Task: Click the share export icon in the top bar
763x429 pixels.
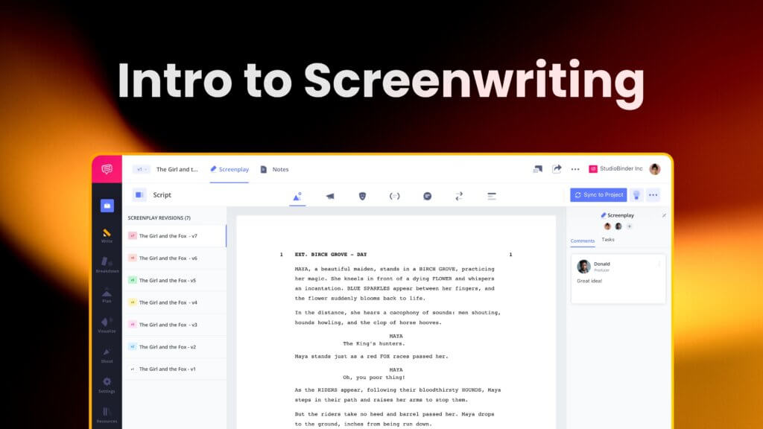Action: (x=556, y=169)
